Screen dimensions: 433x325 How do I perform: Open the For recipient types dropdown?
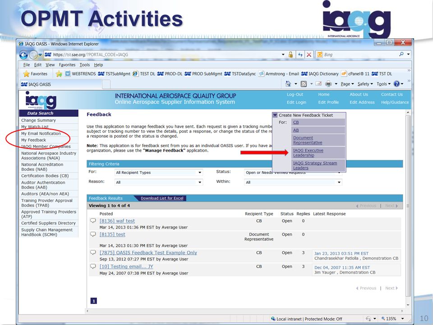(159, 172)
